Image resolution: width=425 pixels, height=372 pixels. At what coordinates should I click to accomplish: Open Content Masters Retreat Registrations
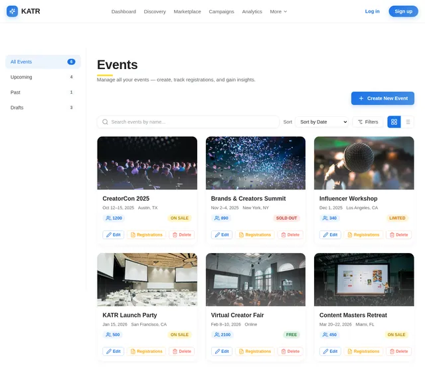click(x=363, y=351)
